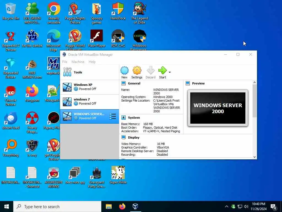Open Peggle Nights Deluxe shortcut
This screenshot has width=282, height=212.
(75, 13)
